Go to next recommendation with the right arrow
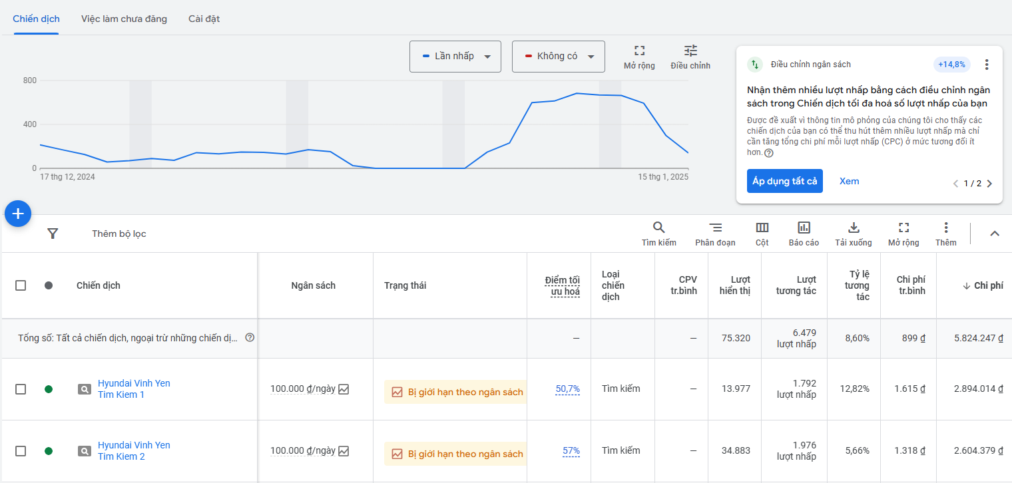This screenshot has height=483, width=1012. [989, 184]
